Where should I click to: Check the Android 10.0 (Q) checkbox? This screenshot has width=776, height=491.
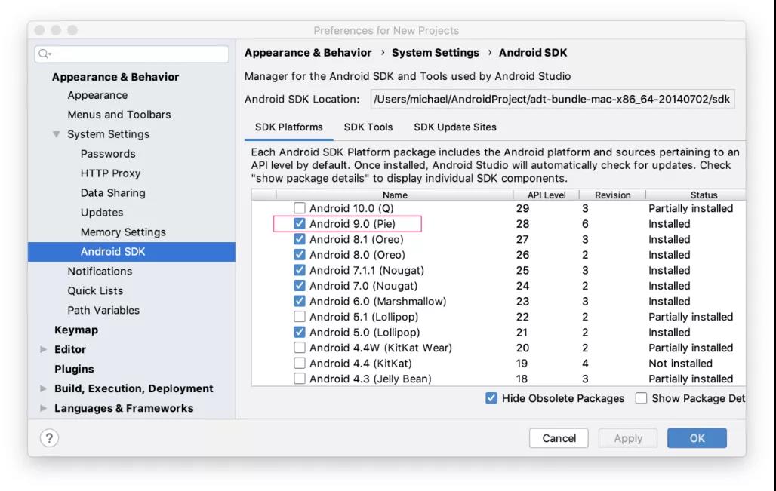coord(300,208)
